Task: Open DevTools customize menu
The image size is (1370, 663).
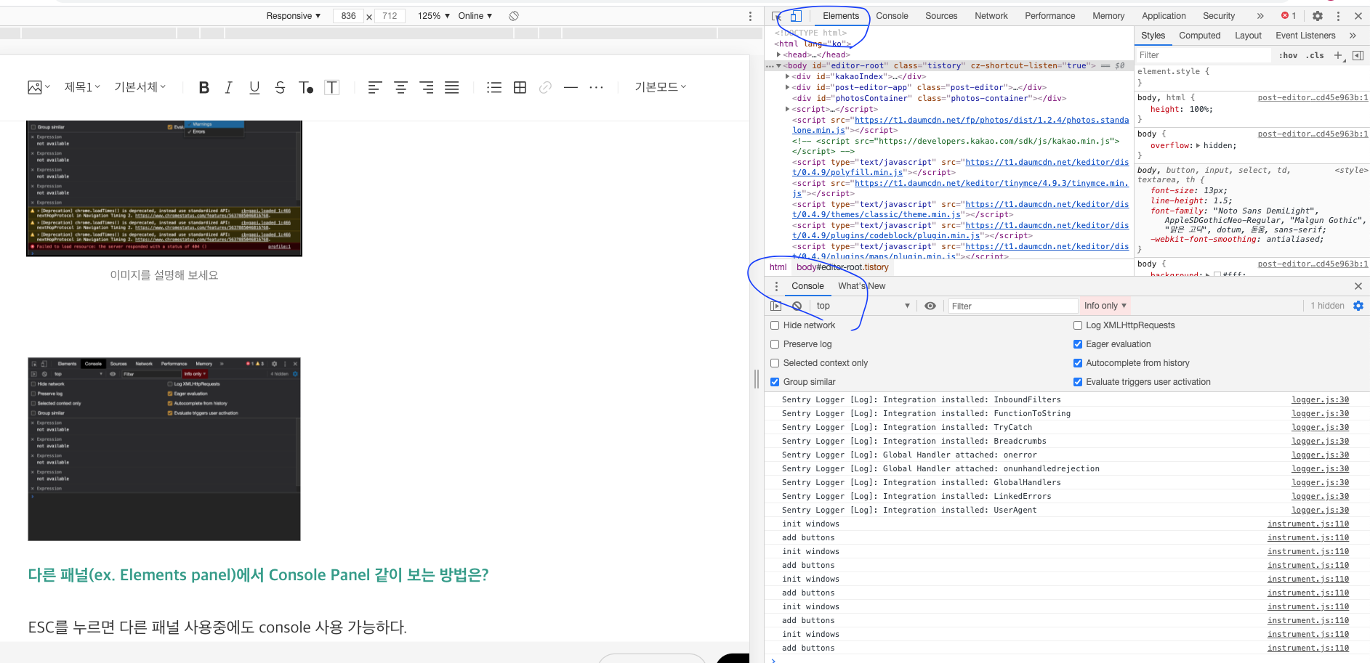Action: (x=1338, y=16)
